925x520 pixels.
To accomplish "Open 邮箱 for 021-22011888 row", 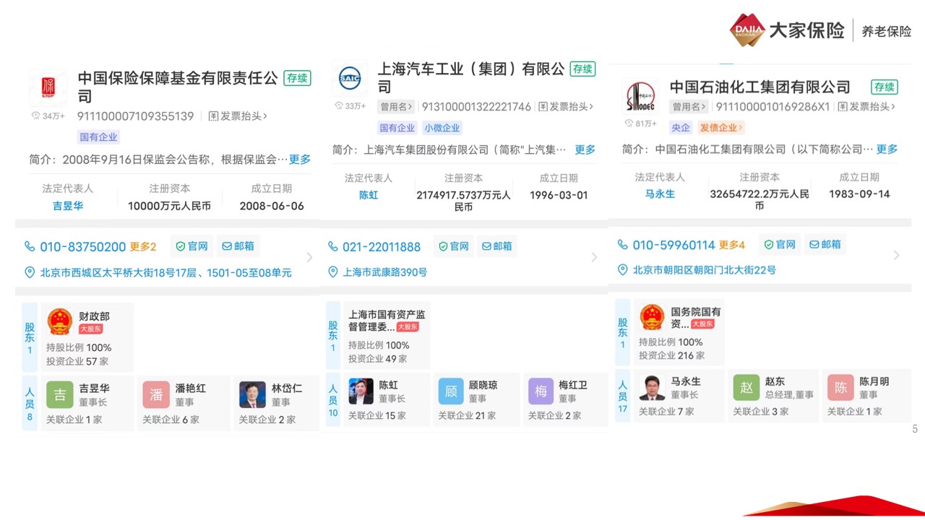I will click(498, 246).
